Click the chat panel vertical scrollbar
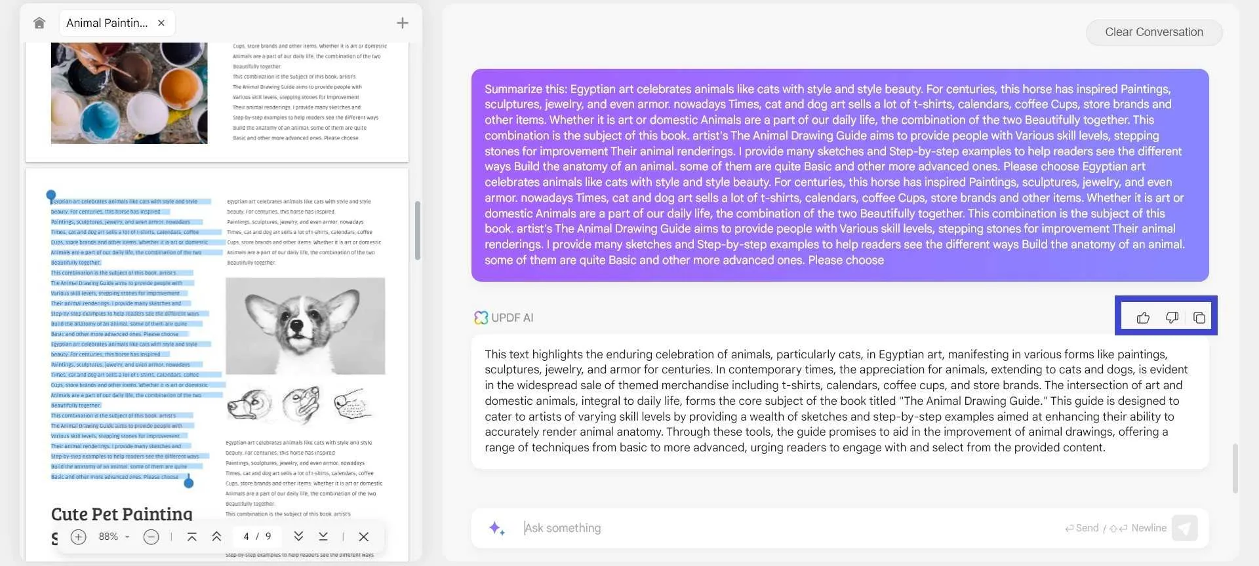The width and height of the screenshot is (1259, 566). pos(1235,468)
